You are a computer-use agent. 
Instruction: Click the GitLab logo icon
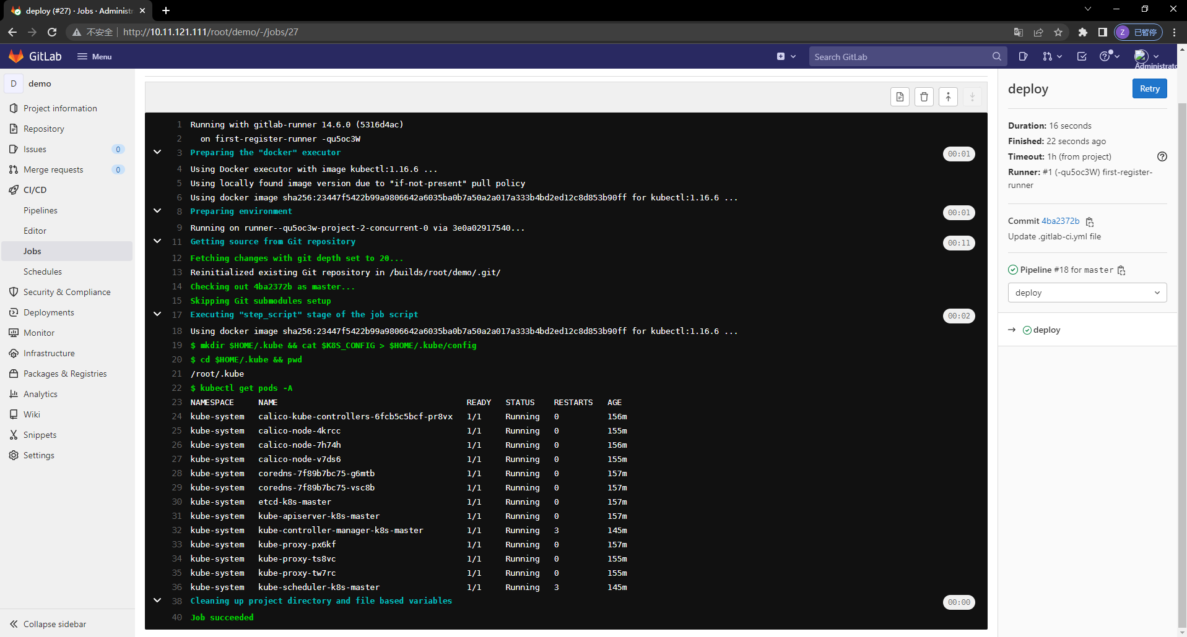pyautogui.click(x=16, y=56)
